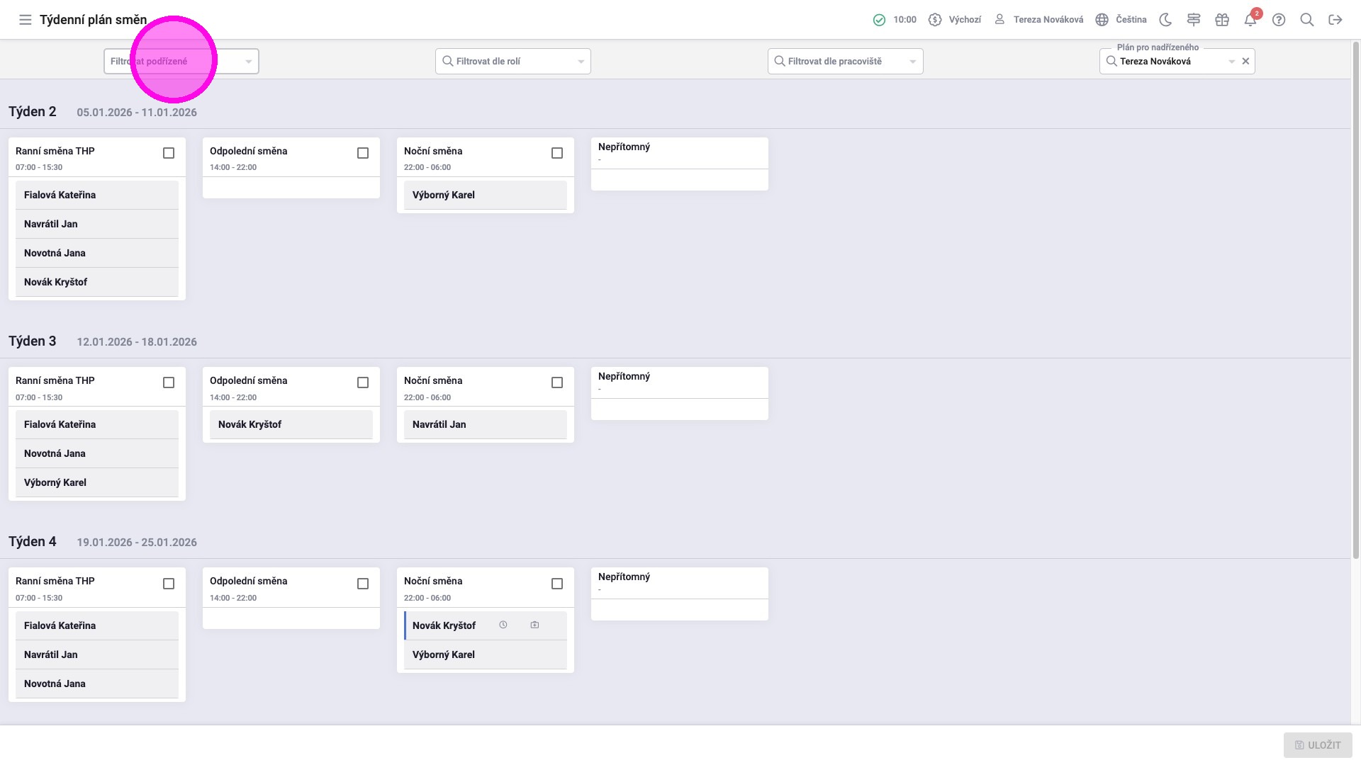This screenshot has width=1361, height=765.
Task: Click clock icon beside Novák Kryštof
Action: click(x=503, y=625)
